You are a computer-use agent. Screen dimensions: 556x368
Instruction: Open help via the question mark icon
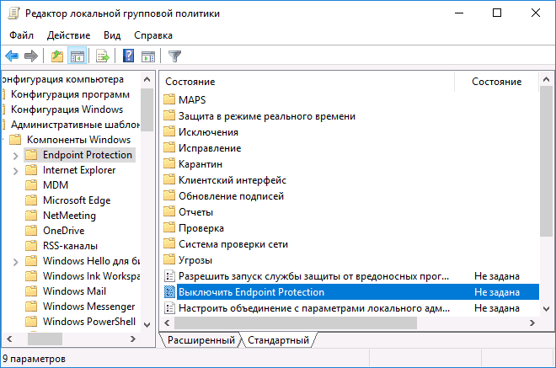128,56
